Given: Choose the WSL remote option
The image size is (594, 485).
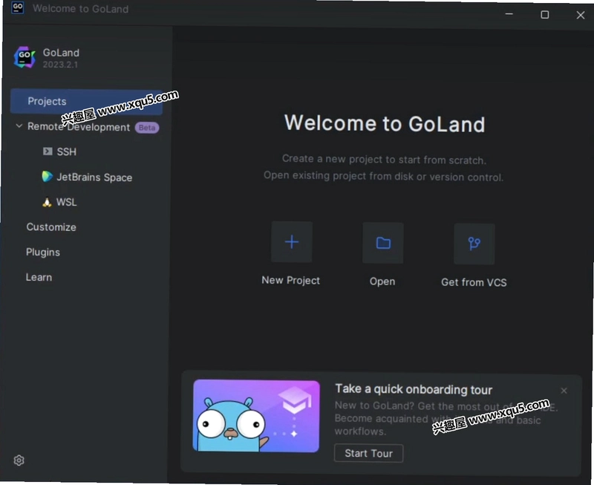Looking at the screenshot, I should 66,202.
